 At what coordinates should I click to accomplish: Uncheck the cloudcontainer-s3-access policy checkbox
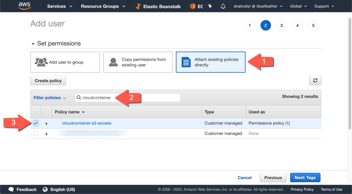(x=36, y=123)
